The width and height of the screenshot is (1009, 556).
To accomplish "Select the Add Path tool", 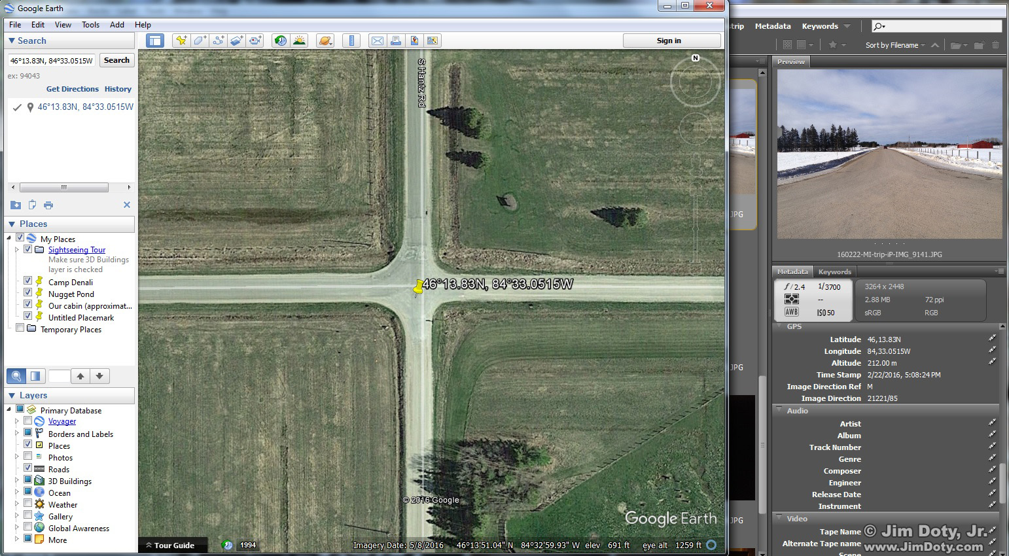I will (x=218, y=41).
